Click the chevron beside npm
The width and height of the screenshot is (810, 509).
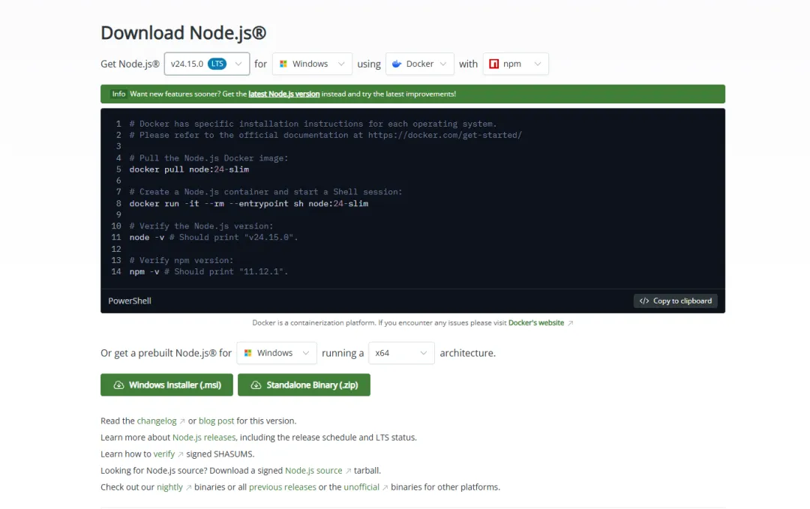tap(538, 64)
